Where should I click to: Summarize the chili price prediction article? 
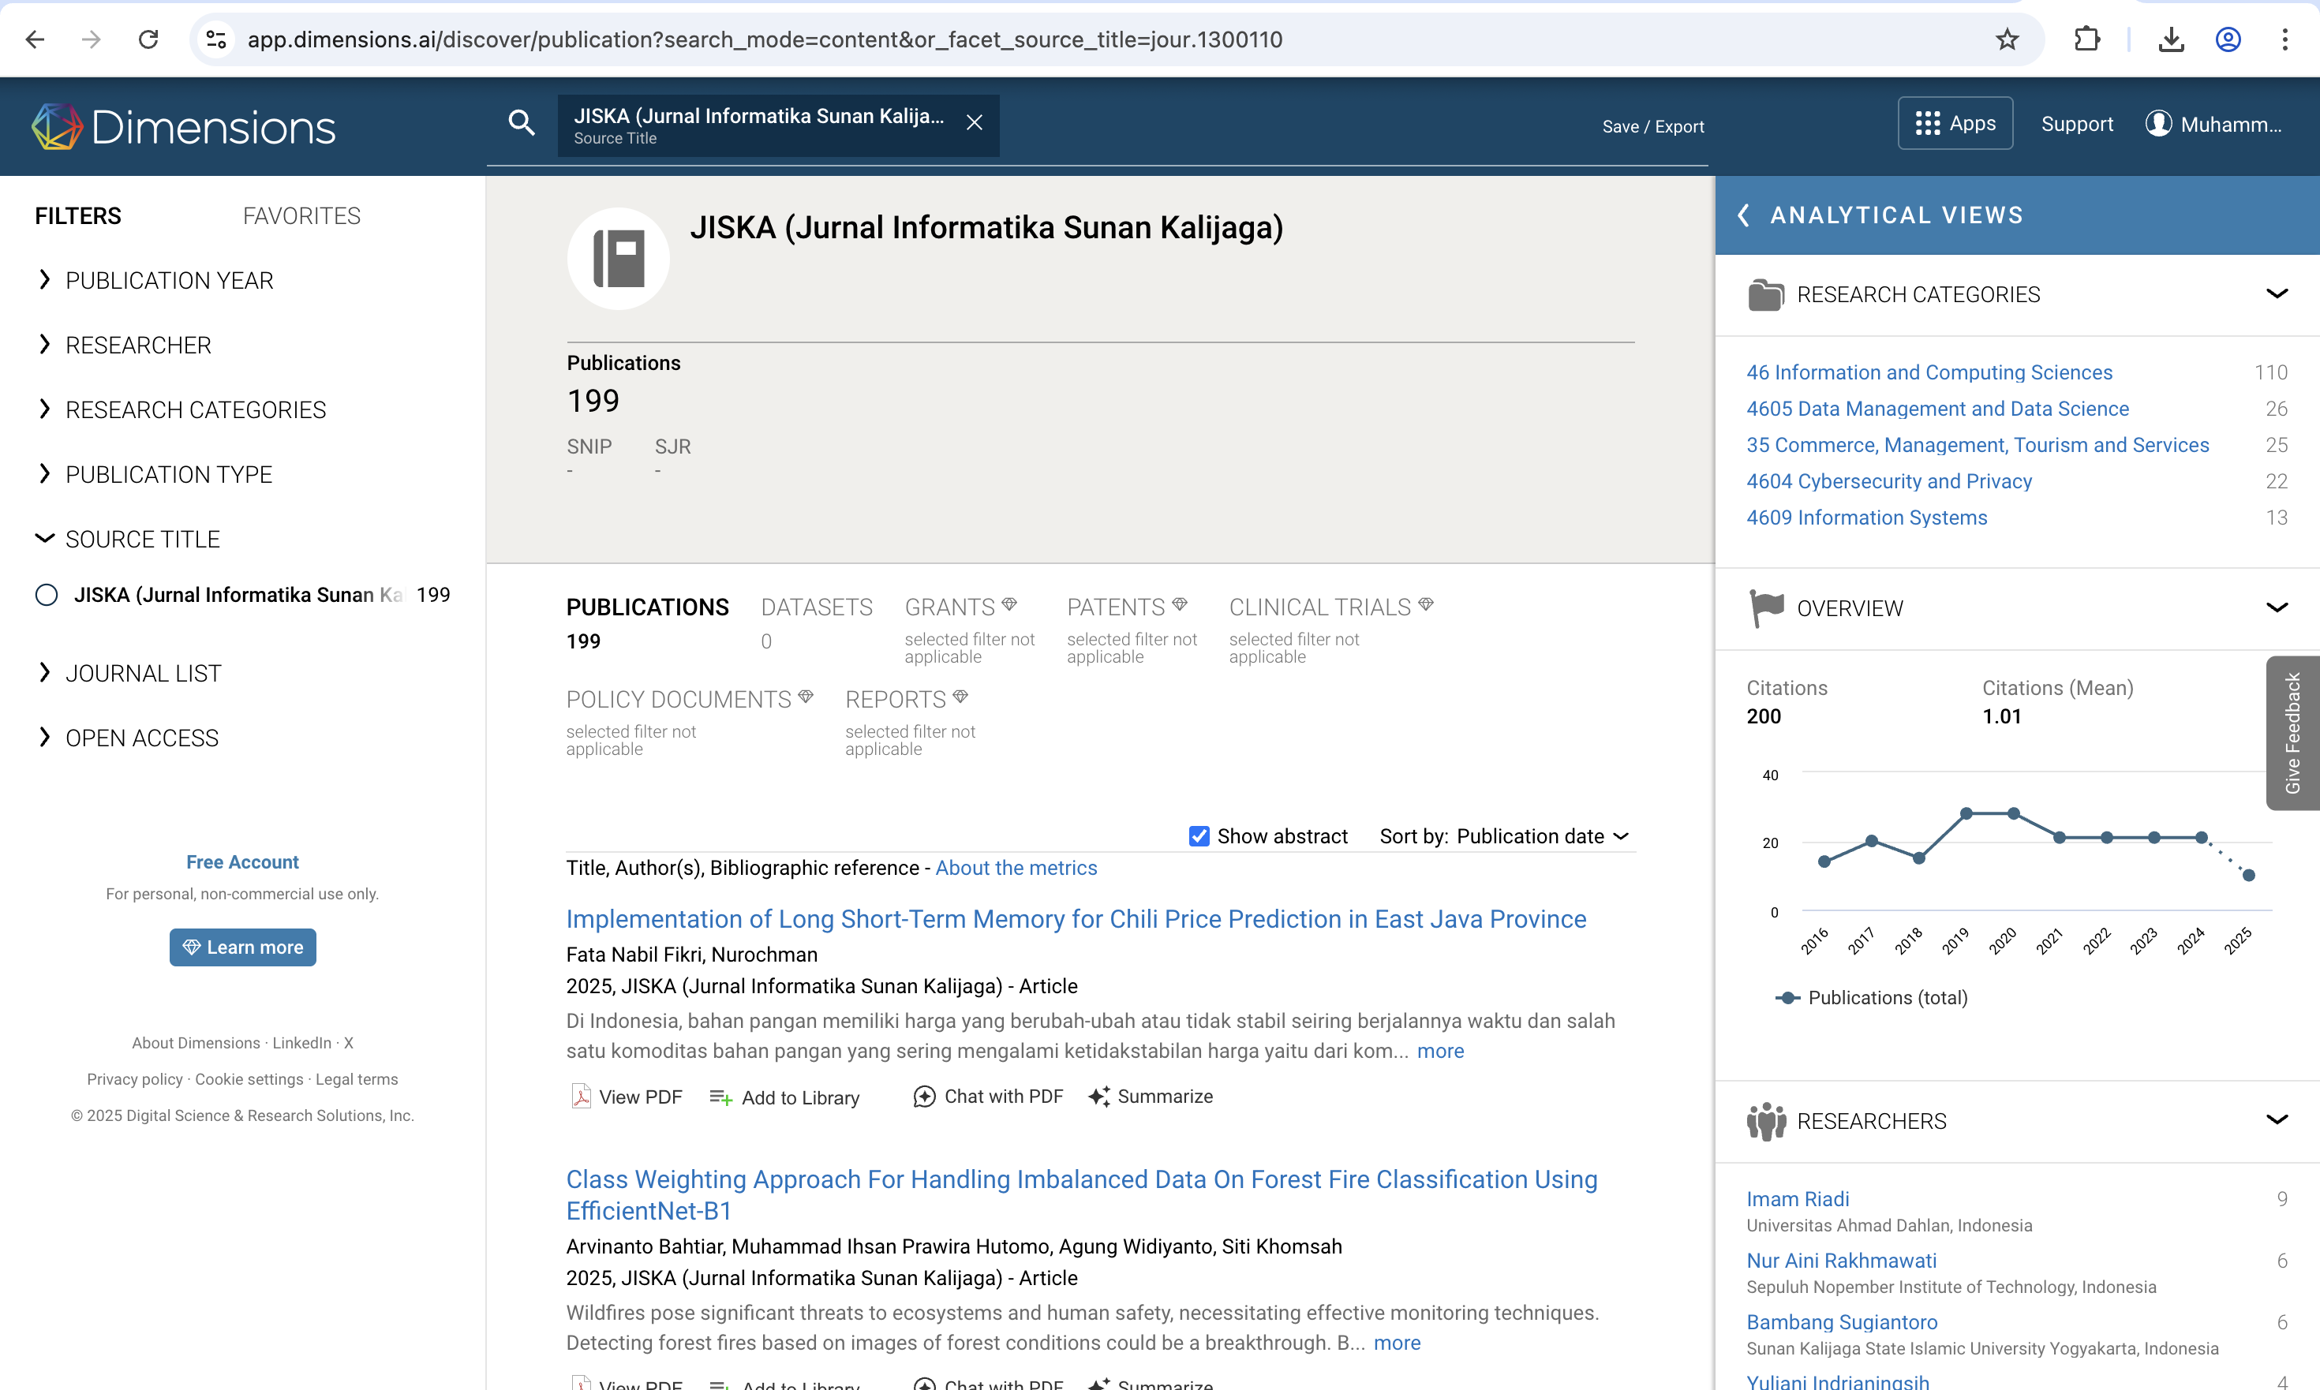tap(1151, 1096)
